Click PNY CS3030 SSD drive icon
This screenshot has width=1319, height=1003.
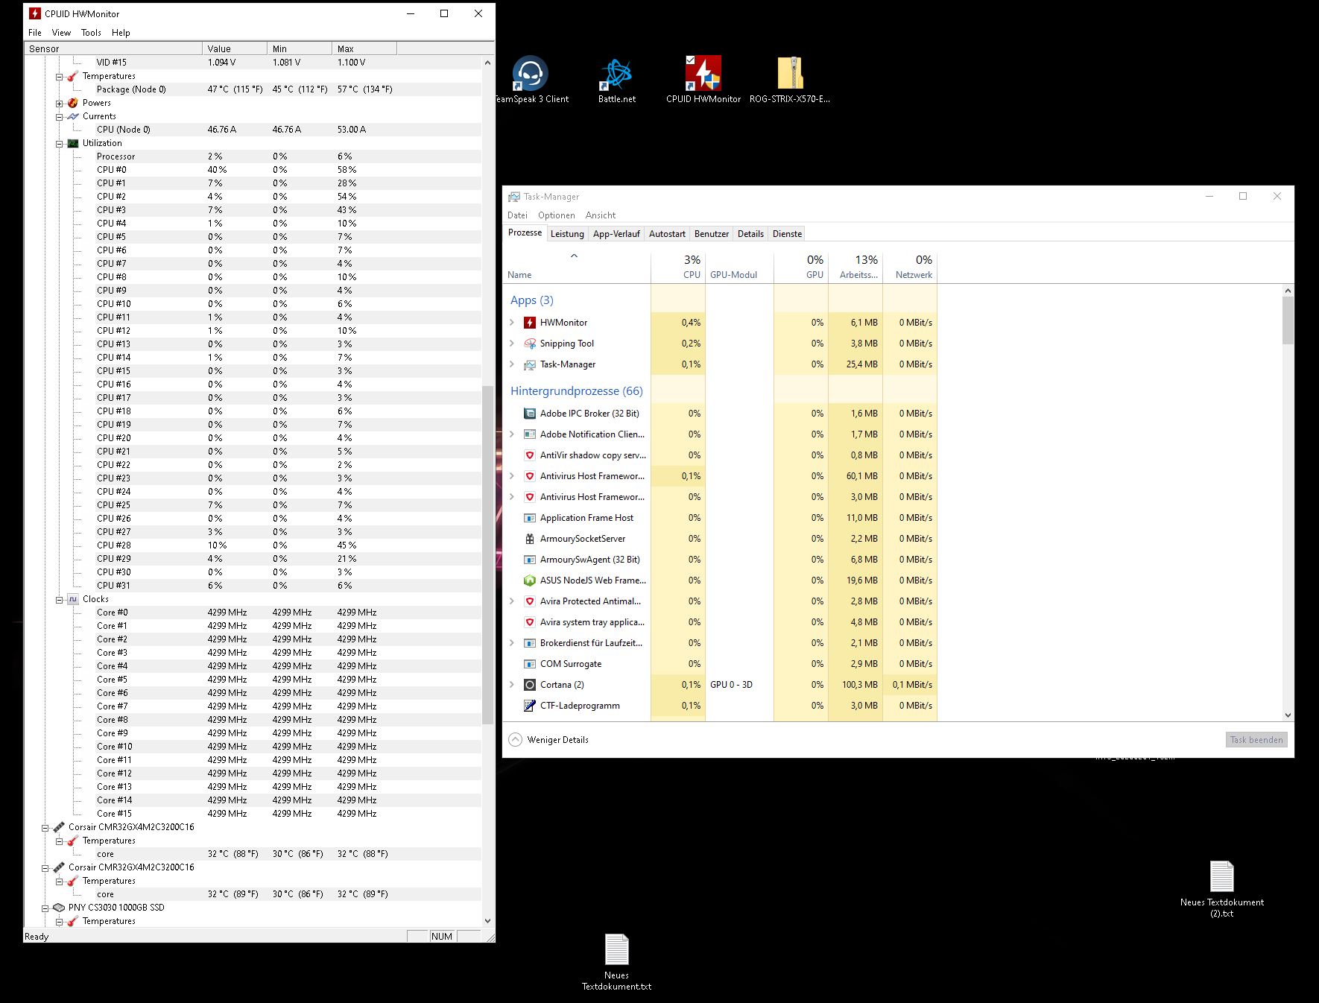(59, 908)
